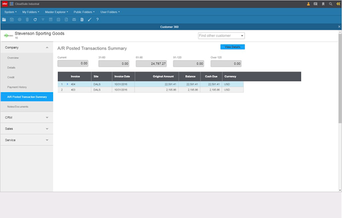This screenshot has width=342, height=218.
Task: Select Details in the Company section
Action: (x=27, y=68)
